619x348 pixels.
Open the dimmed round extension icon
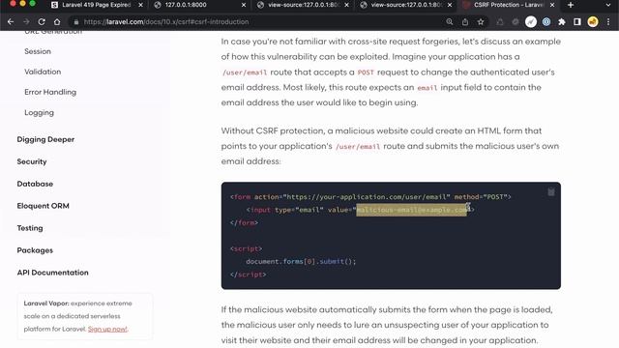(516, 21)
